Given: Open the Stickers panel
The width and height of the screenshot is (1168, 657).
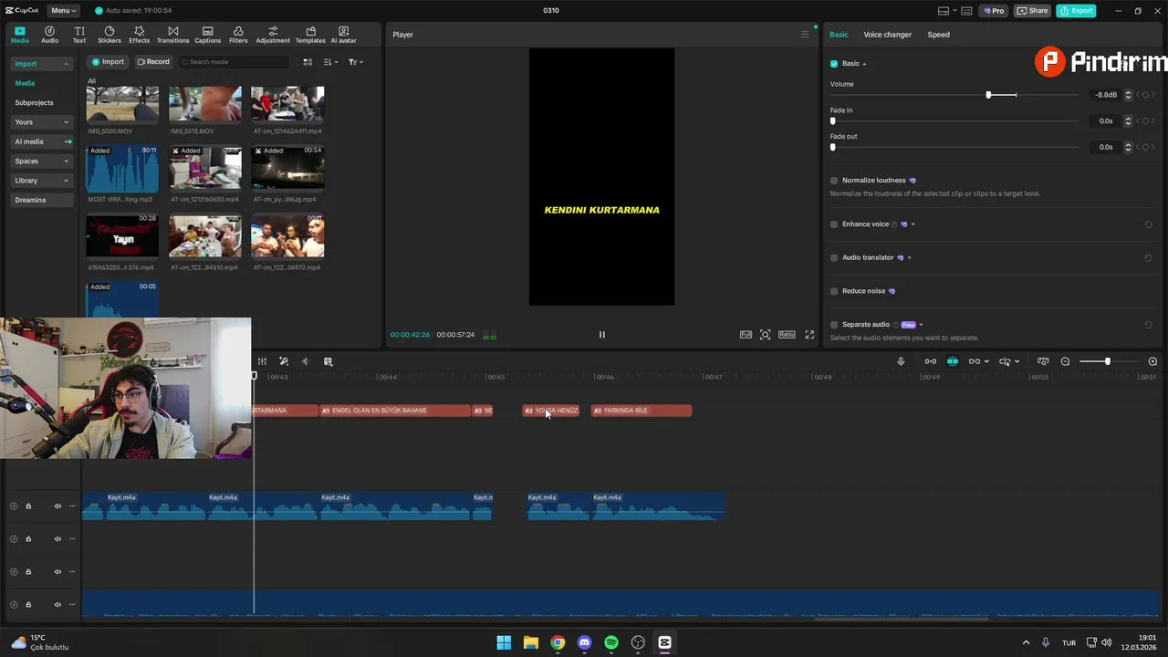Looking at the screenshot, I should [109, 35].
